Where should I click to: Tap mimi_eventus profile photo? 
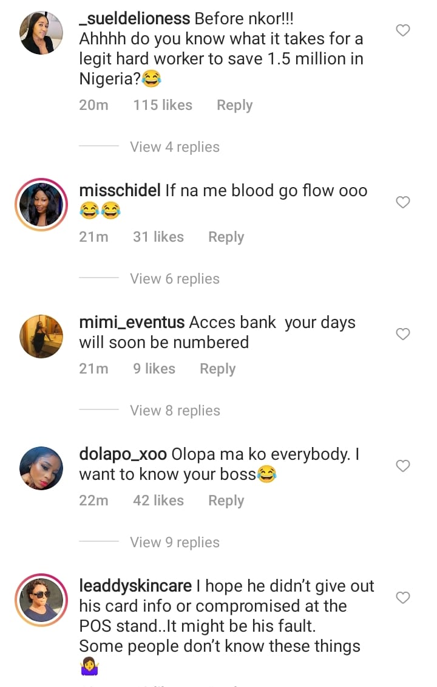pos(41,337)
